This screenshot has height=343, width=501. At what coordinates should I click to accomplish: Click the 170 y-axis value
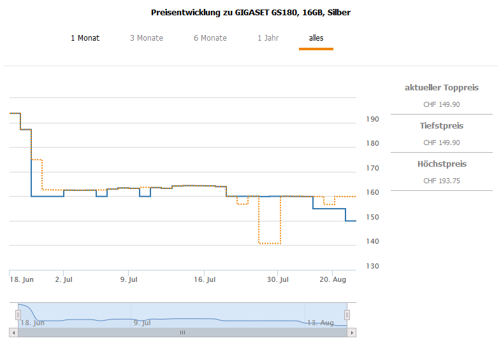[x=372, y=168]
